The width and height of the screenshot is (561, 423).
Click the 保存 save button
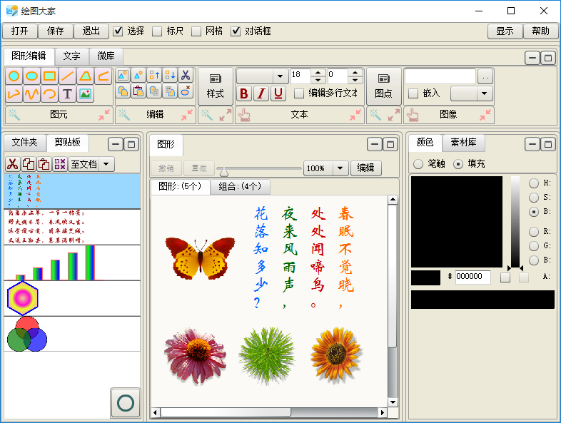click(56, 31)
